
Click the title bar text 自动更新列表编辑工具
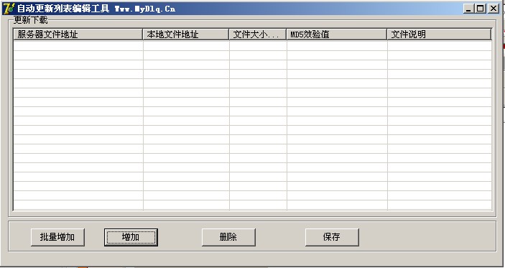pyautogui.click(x=63, y=9)
